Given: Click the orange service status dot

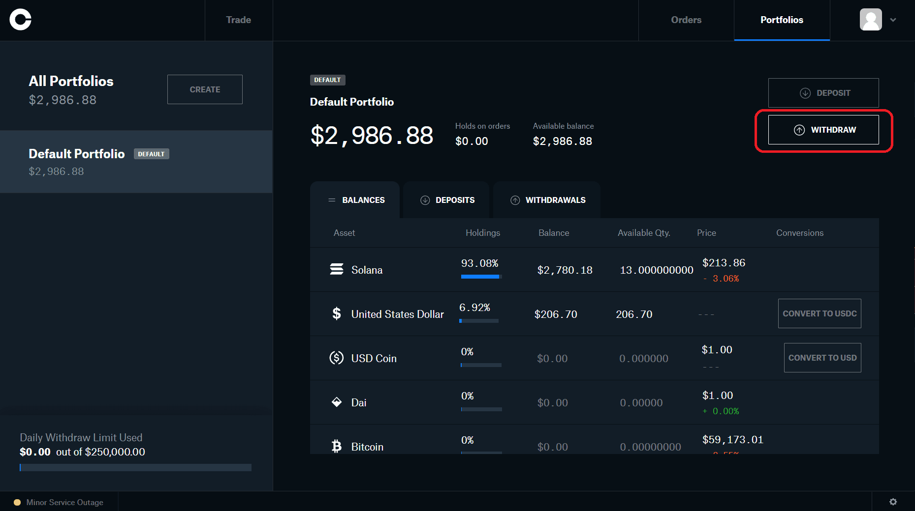Looking at the screenshot, I should coord(17,502).
